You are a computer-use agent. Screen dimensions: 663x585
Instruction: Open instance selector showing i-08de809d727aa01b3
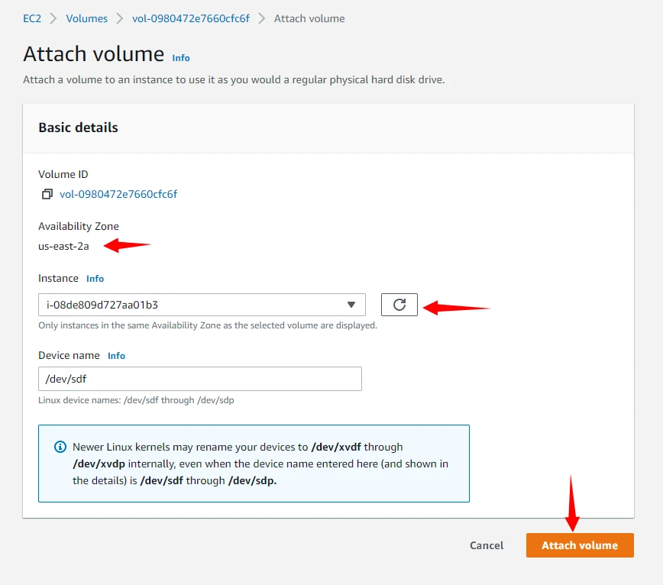191,305
